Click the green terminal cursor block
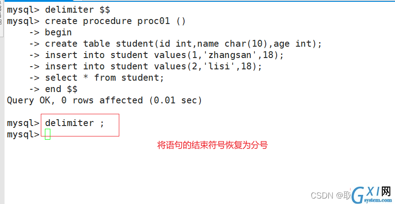Viewport: 395px width, 204px height. pyautogui.click(x=48, y=134)
